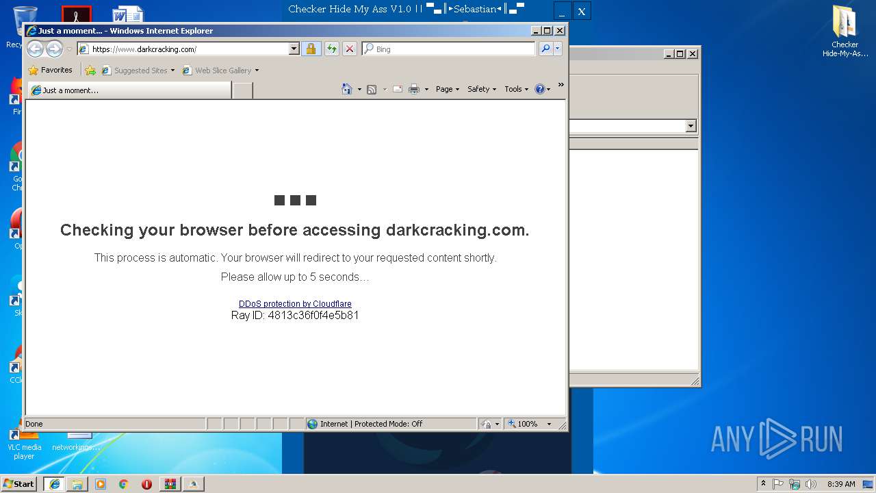Image resolution: width=876 pixels, height=493 pixels.
Task: Expand the address bar URL history dropdown
Action: point(294,49)
